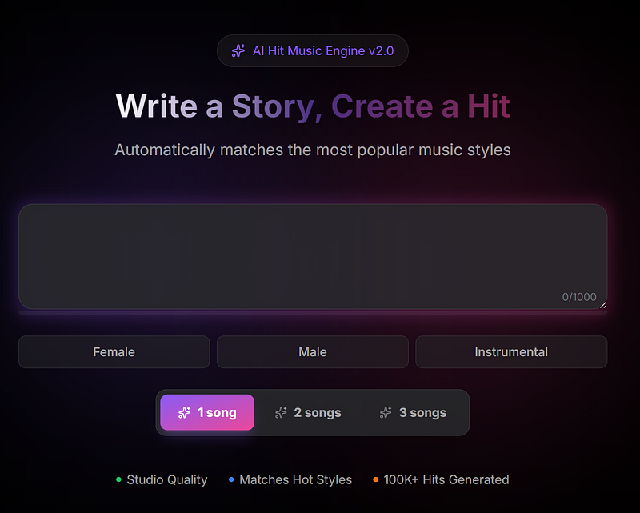Click the green dot beside Studio Quality
Screen dimensions: 640x513
(x=118, y=479)
